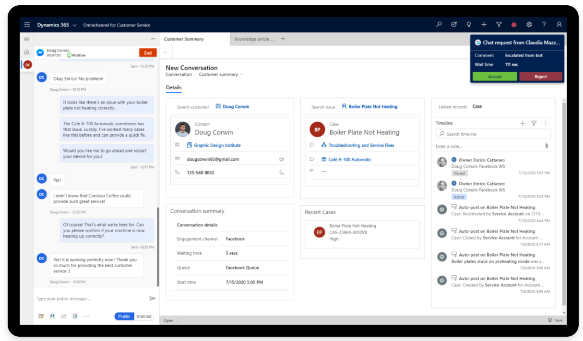The width and height of the screenshot is (583, 341).
Task: Open consult agent icon below message box
Action: [x=52, y=317]
